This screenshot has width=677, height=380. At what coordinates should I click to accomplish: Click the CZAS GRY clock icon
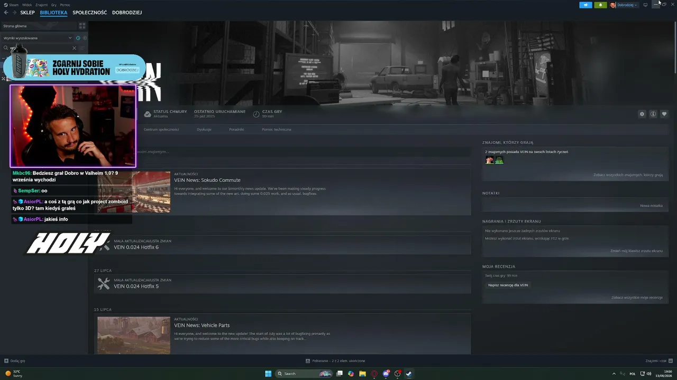(256, 114)
